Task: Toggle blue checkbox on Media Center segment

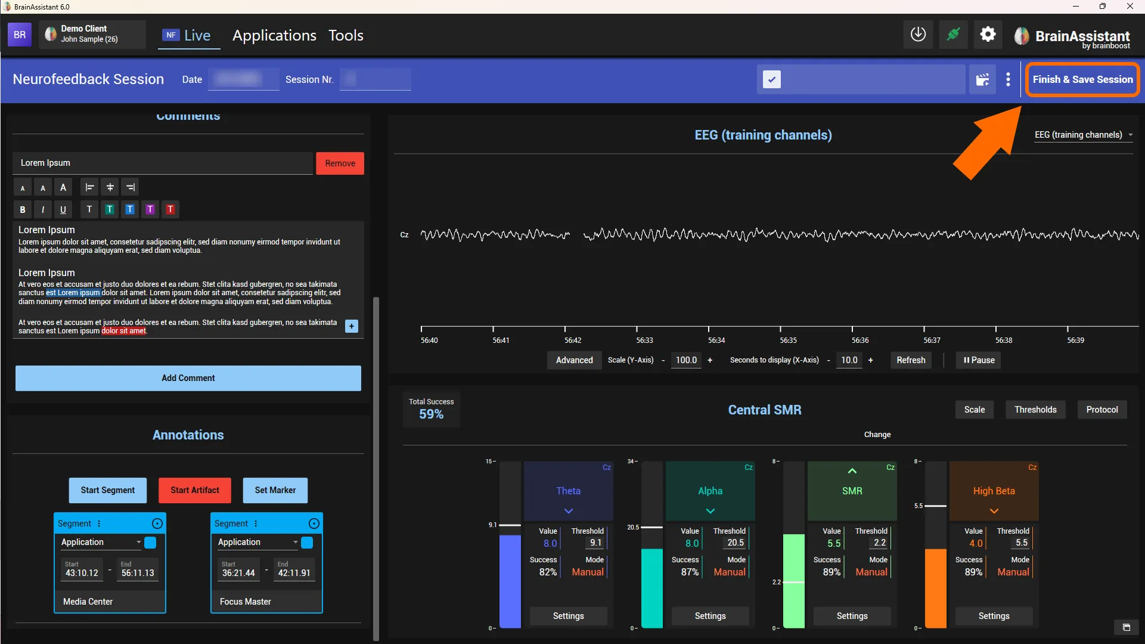Action: pyautogui.click(x=150, y=542)
